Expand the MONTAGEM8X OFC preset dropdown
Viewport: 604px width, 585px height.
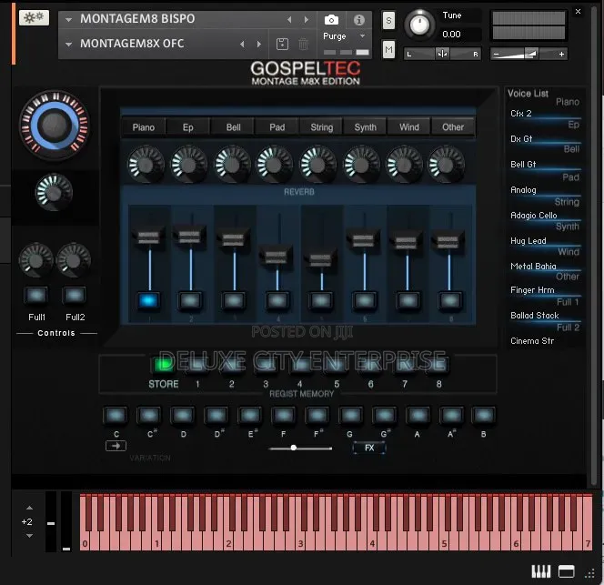pos(68,44)
